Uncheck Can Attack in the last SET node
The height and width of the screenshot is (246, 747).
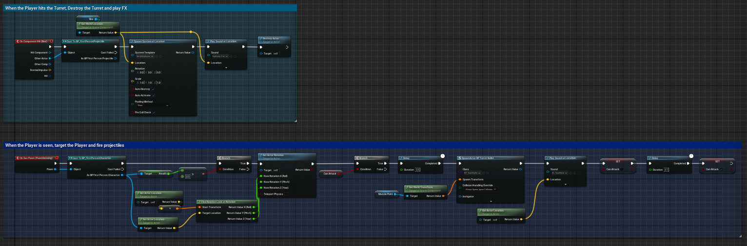point(721,169)
